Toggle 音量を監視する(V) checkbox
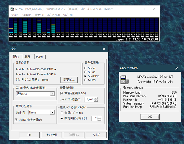Screen dimensions: 184x144 tap(73, 93)
